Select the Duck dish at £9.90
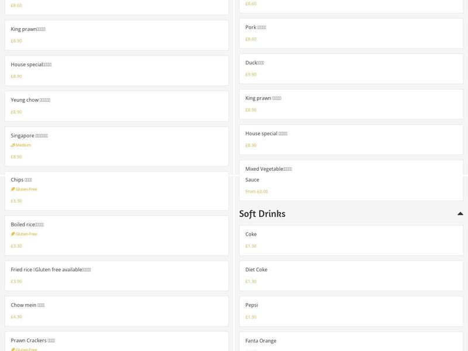Screen dimensions: 468x351 click(352, 68)
